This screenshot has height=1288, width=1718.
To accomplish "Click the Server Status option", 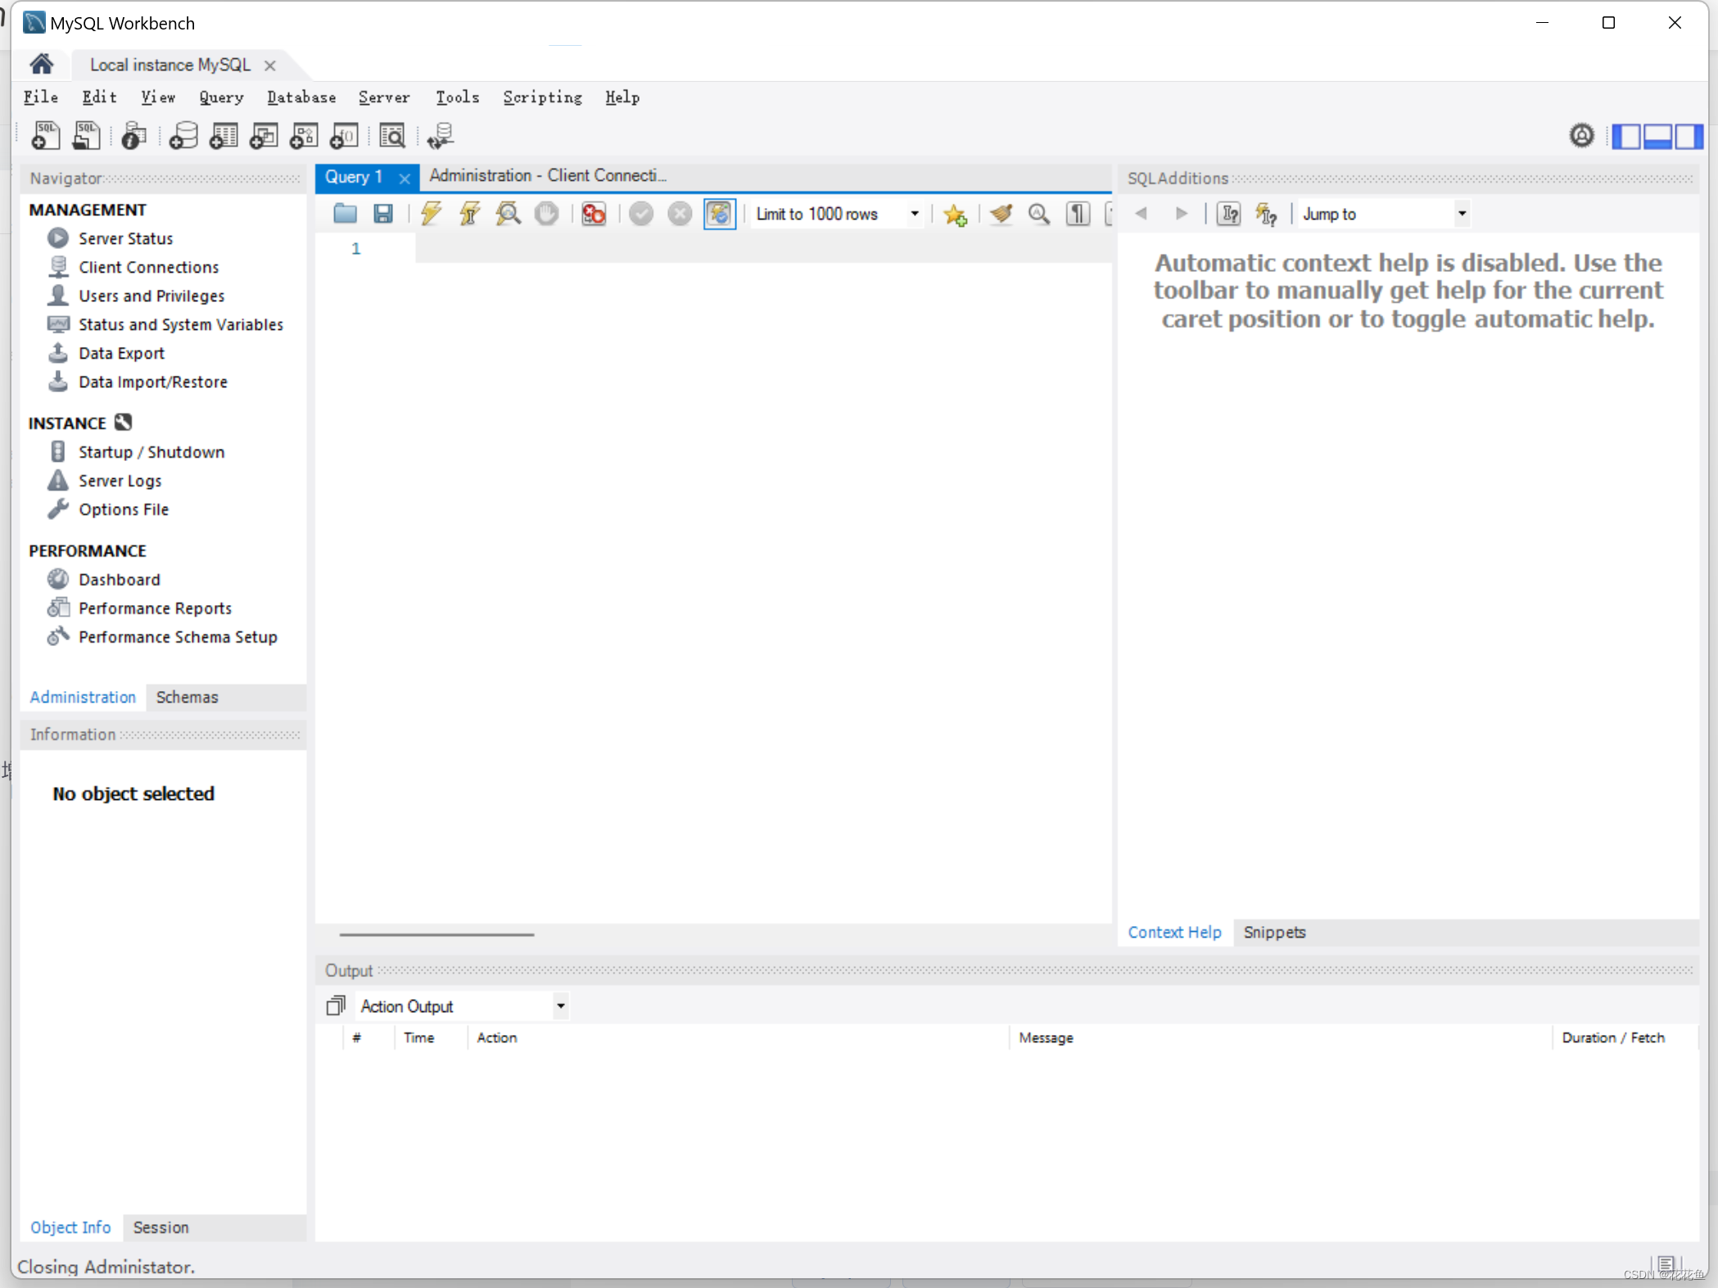I will 124,238.
